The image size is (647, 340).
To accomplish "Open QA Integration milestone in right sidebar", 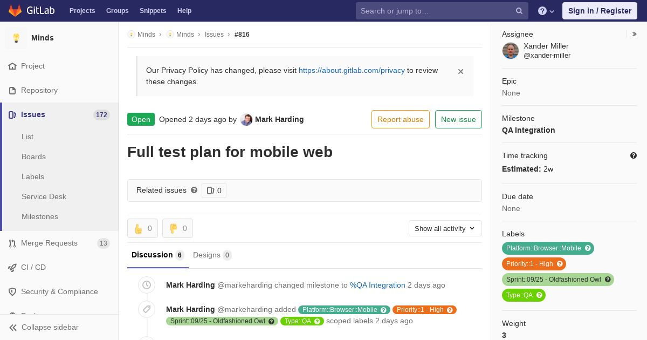I will tap(528, 130).
